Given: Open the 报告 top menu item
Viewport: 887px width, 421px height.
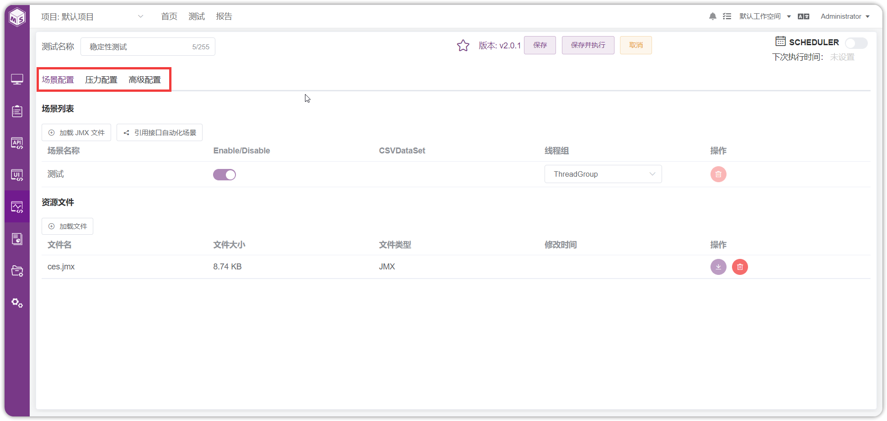Looking at the screenshot, I should pyautogui.click(x=224, y=16).
